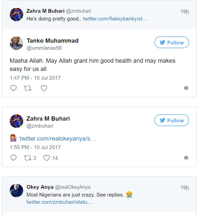Open @realOkeyAnya handle in quoted tweet

pyautogui.click(x=73, y=187)
